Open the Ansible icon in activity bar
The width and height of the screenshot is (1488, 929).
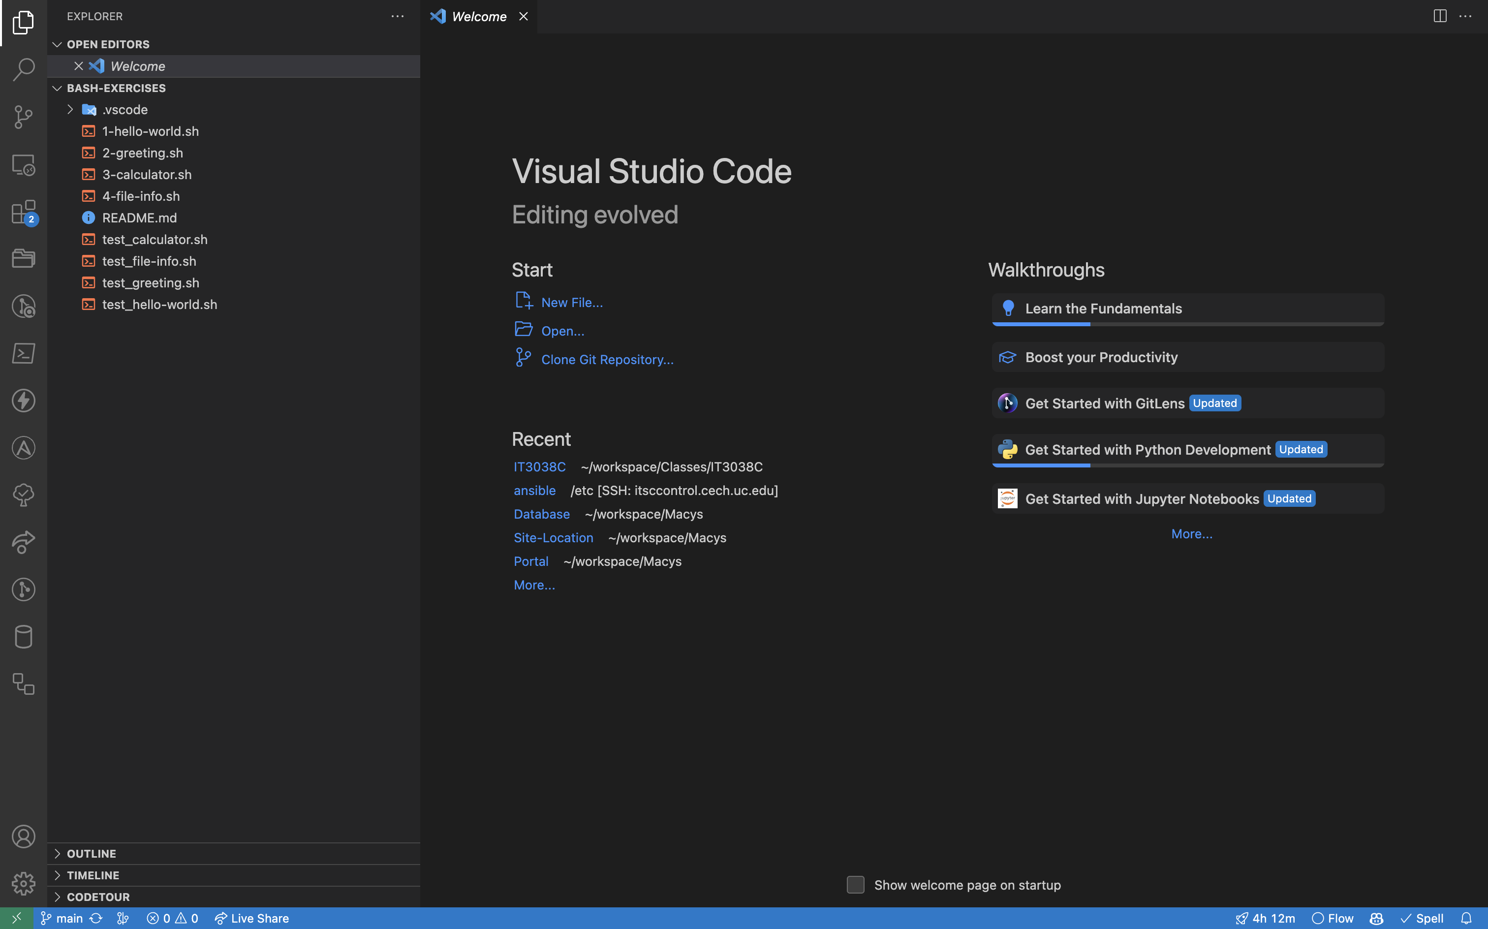23,448
